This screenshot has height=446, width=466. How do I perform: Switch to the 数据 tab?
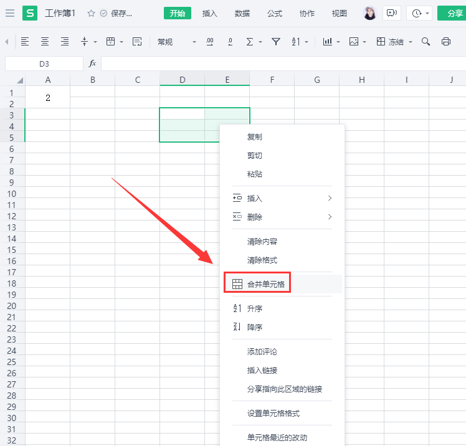(x=242, y=13)
